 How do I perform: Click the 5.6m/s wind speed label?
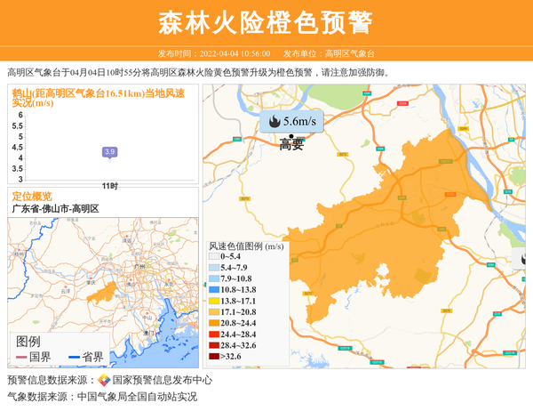[291, 121]
